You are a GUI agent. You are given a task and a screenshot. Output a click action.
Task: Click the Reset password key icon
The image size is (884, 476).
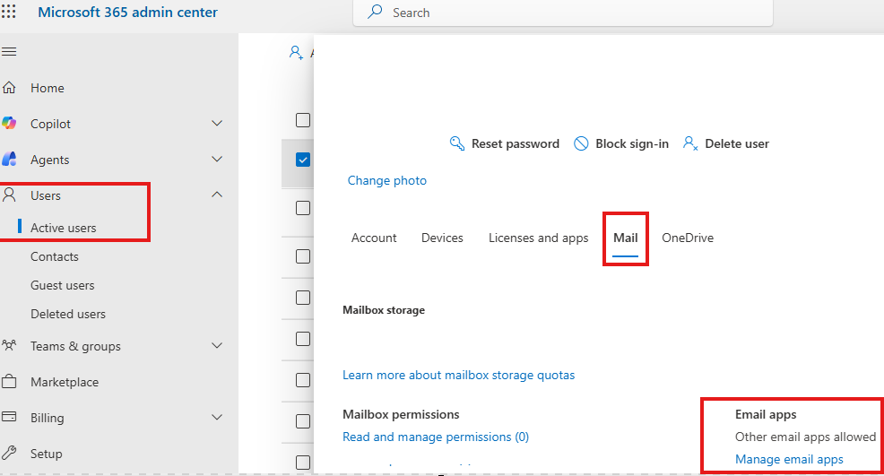click(456, 143)
